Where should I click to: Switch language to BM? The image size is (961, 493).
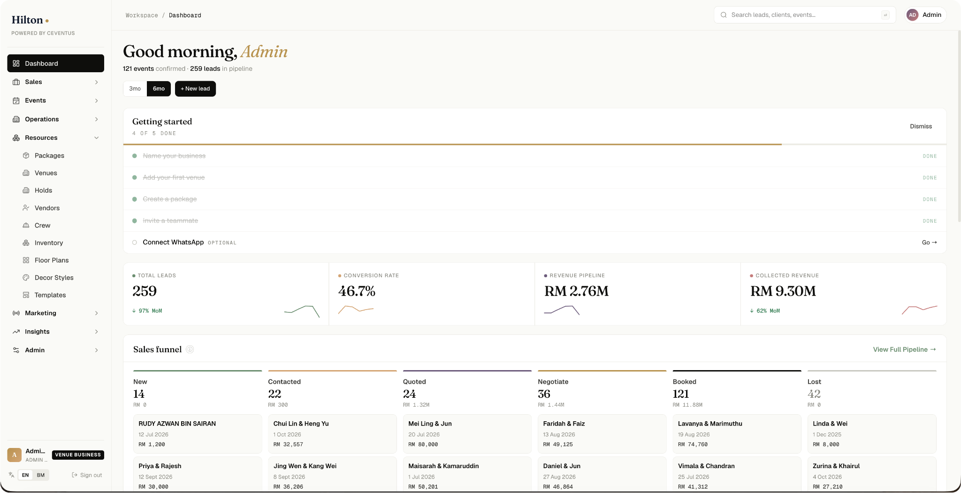pos(41,475)
